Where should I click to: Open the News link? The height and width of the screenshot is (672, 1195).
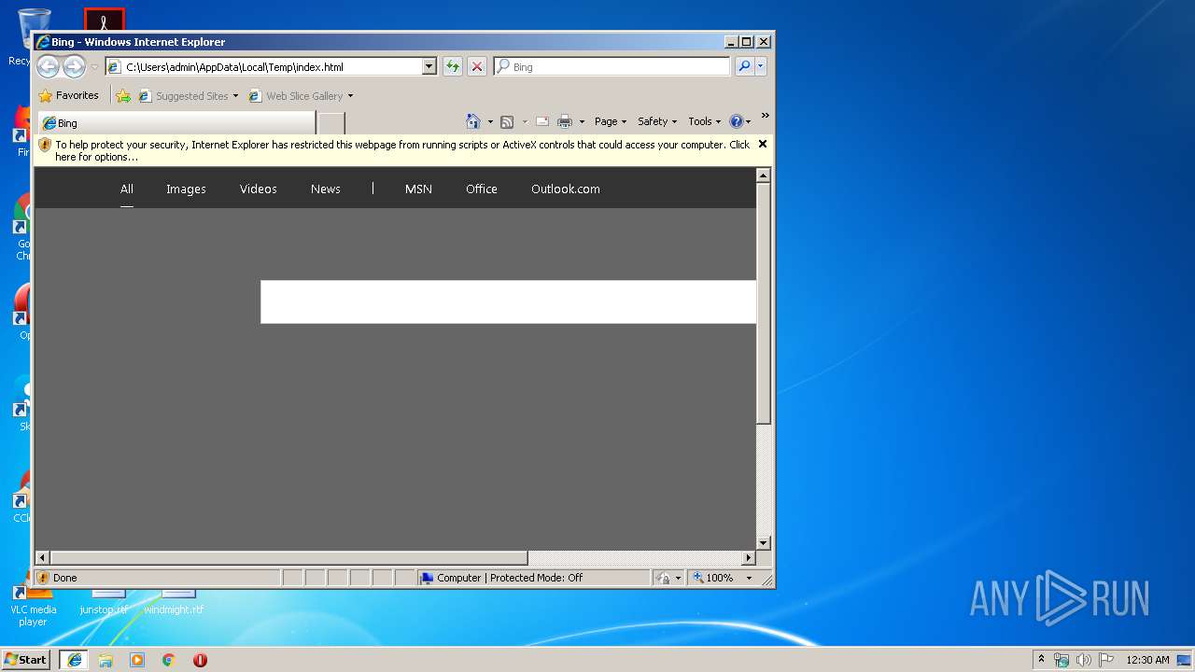pyautogui.click(x=326, y=189)
